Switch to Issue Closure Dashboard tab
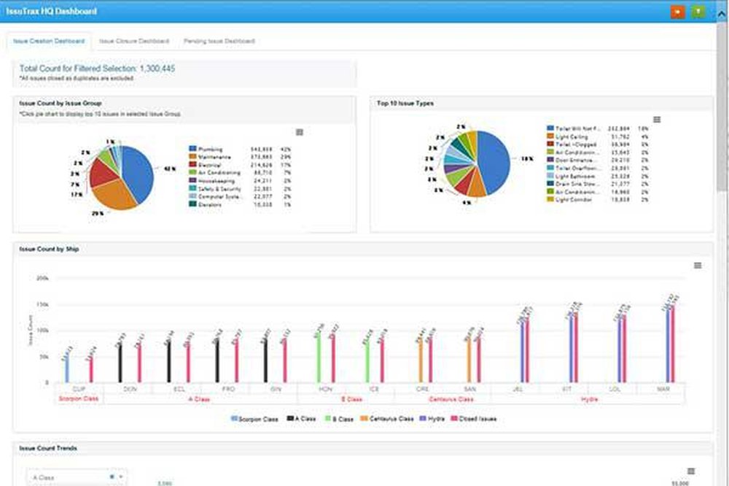This screenshot has height=486, width=729. (x=134, y=41)
